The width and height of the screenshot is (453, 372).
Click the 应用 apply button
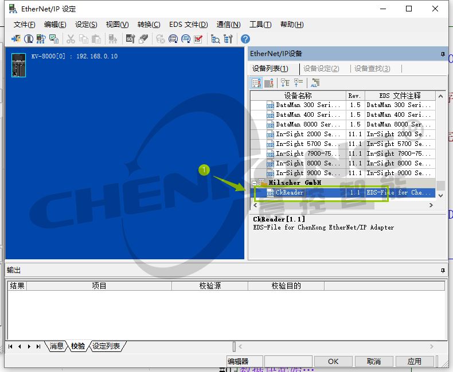[x=414, y=361]
